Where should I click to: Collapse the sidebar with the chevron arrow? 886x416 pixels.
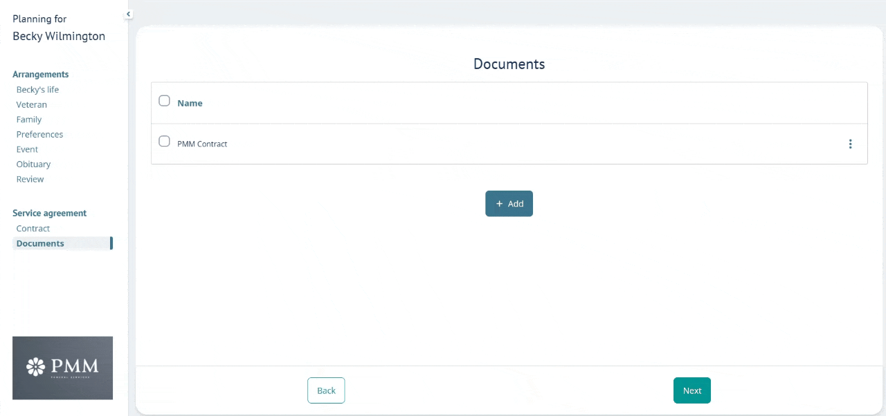[129, 14]
